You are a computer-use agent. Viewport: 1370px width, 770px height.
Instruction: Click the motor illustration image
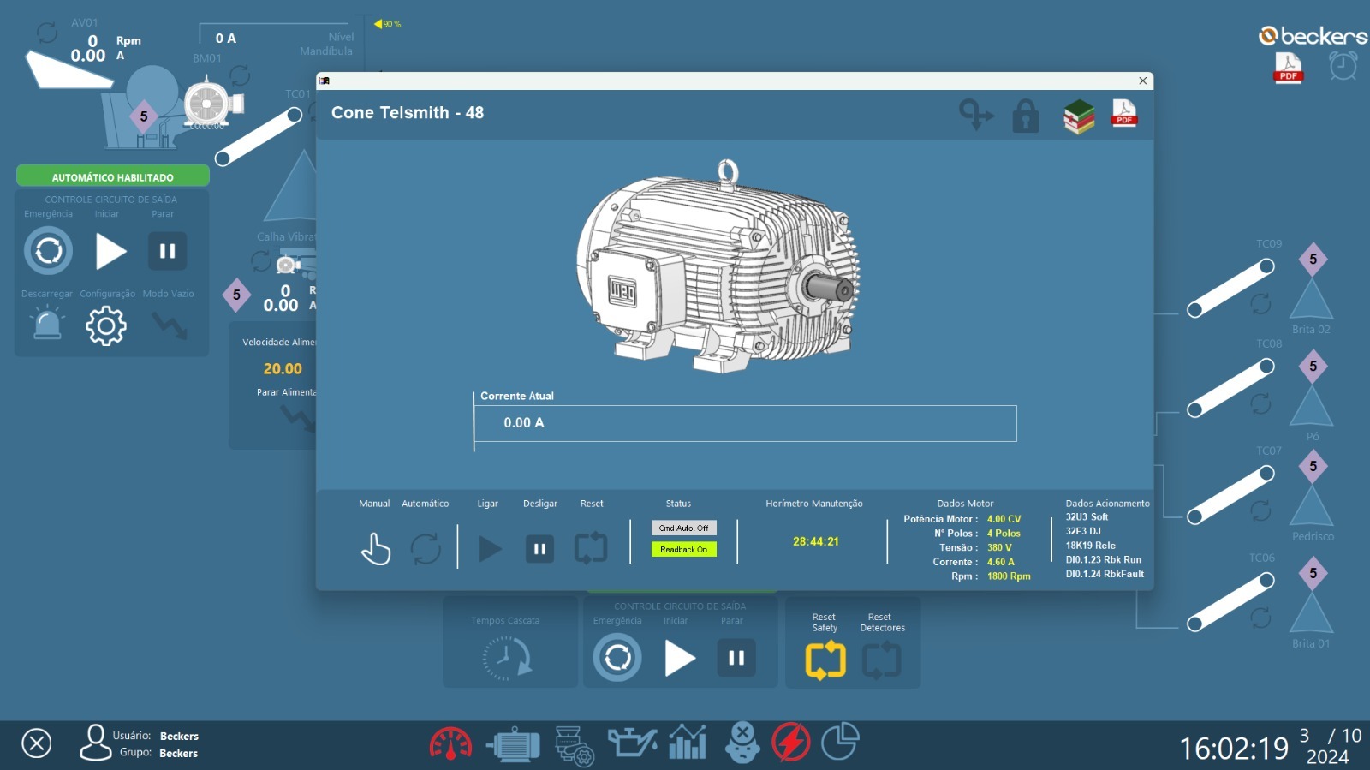(x=719, y=267)
